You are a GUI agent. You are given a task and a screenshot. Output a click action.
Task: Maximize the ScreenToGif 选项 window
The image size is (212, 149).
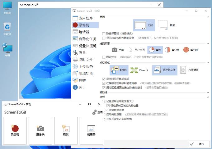coord(196,11)
